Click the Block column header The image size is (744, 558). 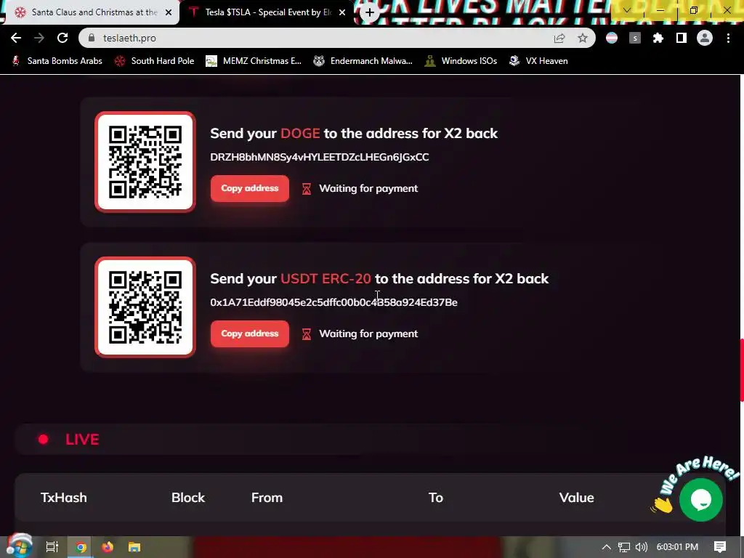(x=188, y=497)
